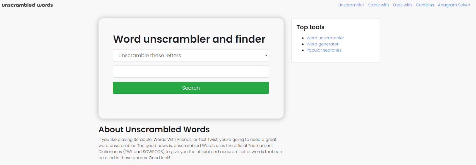The height and width of the screenshot is (165, 476).
Task: Go to the Starts with page
Action: coord(378,5)
